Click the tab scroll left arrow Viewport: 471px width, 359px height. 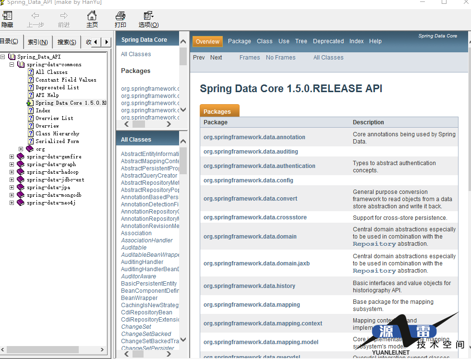pyautogui.click(x=96, y=42)
